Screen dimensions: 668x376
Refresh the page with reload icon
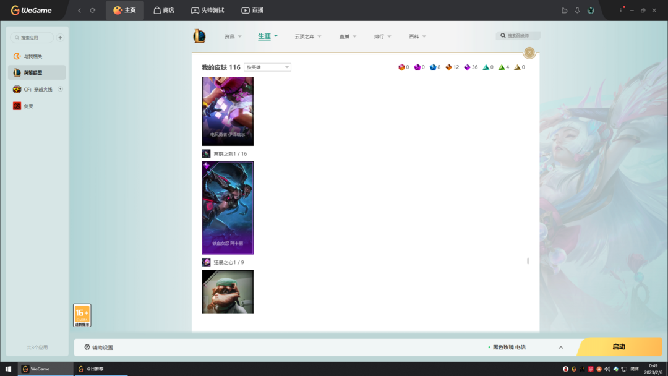(x=92, y=11)
